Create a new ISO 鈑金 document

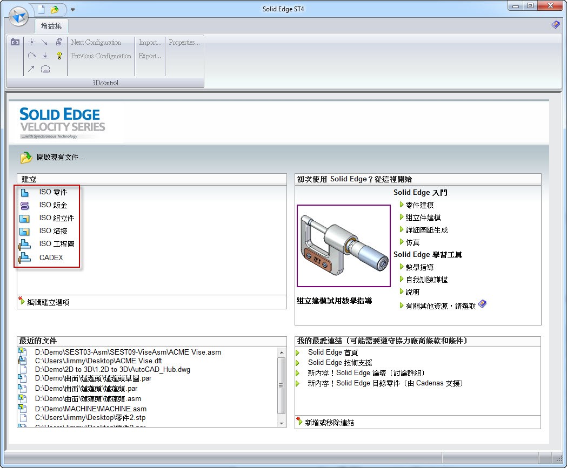click(53, 205)
